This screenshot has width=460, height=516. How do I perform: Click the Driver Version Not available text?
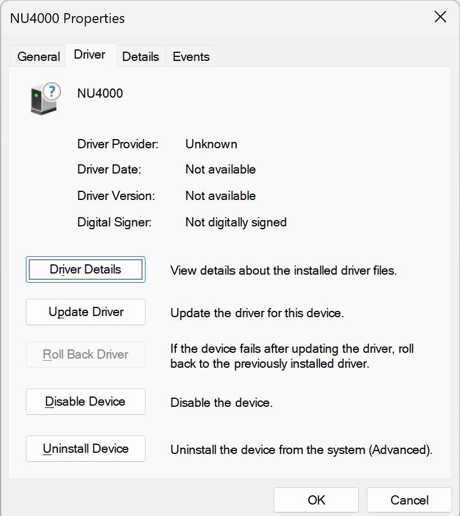220,196
